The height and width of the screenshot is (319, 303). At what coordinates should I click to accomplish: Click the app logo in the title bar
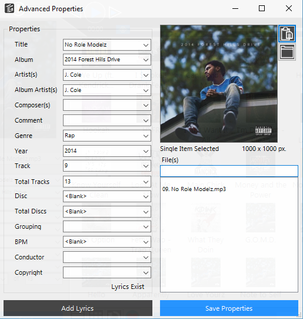9,8
